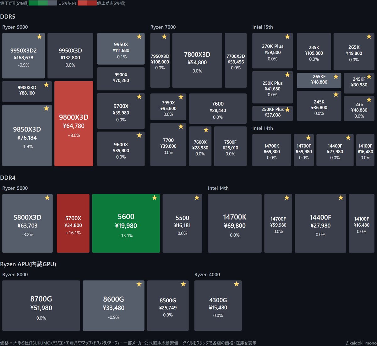Click the star on the 245K tile
This screenshot has width=377, height=346.
click(x=336, y=95)
